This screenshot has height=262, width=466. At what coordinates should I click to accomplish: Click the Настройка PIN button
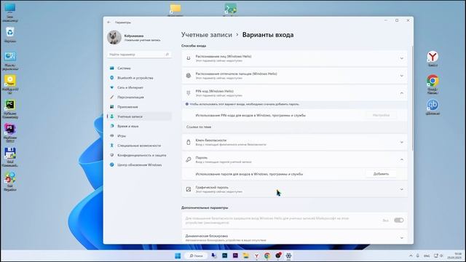381,115
